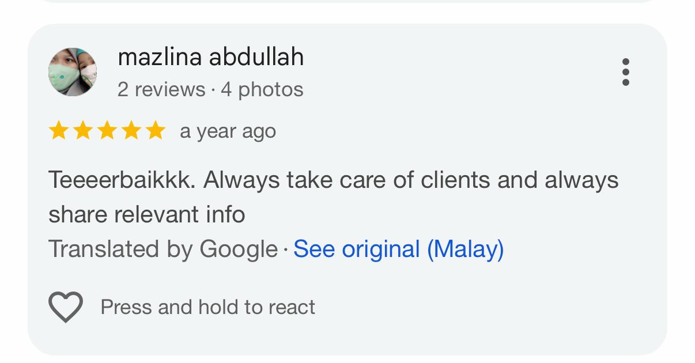Click the fourth rating star
Image resolution: width=695 pixels, height=363 pixels.
click(131, 131)
